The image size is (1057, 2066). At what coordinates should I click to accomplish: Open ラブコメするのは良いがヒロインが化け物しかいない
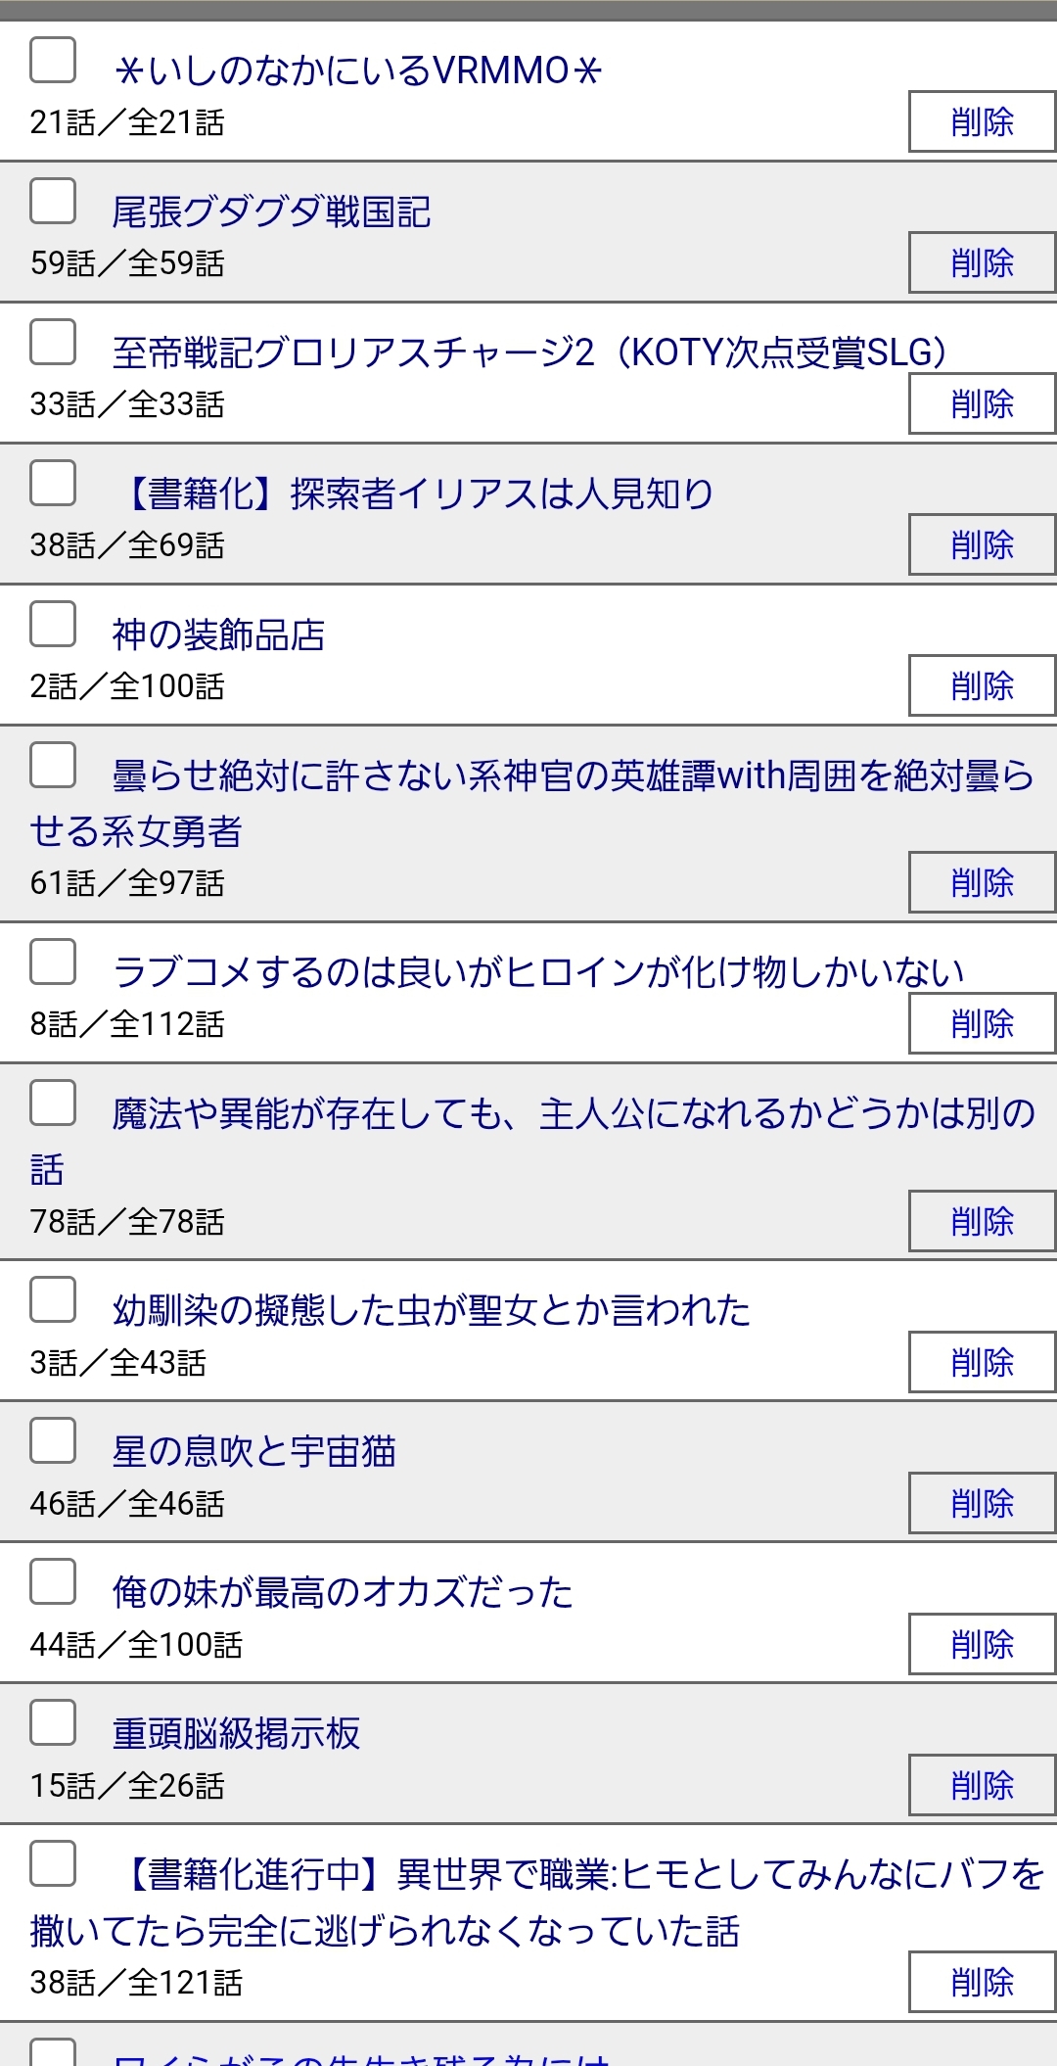coord(538,972)
